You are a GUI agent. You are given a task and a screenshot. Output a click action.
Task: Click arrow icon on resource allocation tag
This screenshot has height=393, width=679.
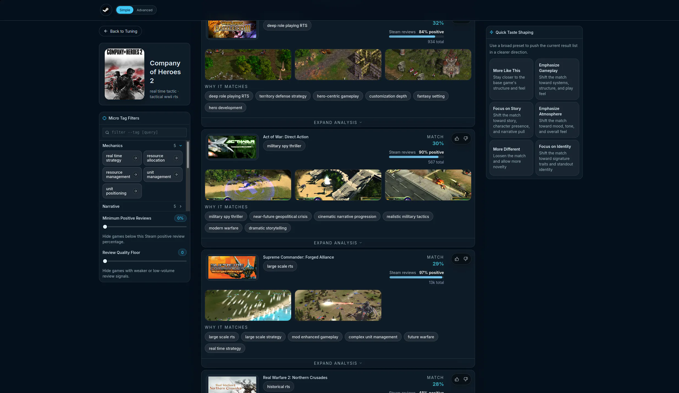point(176,158)
